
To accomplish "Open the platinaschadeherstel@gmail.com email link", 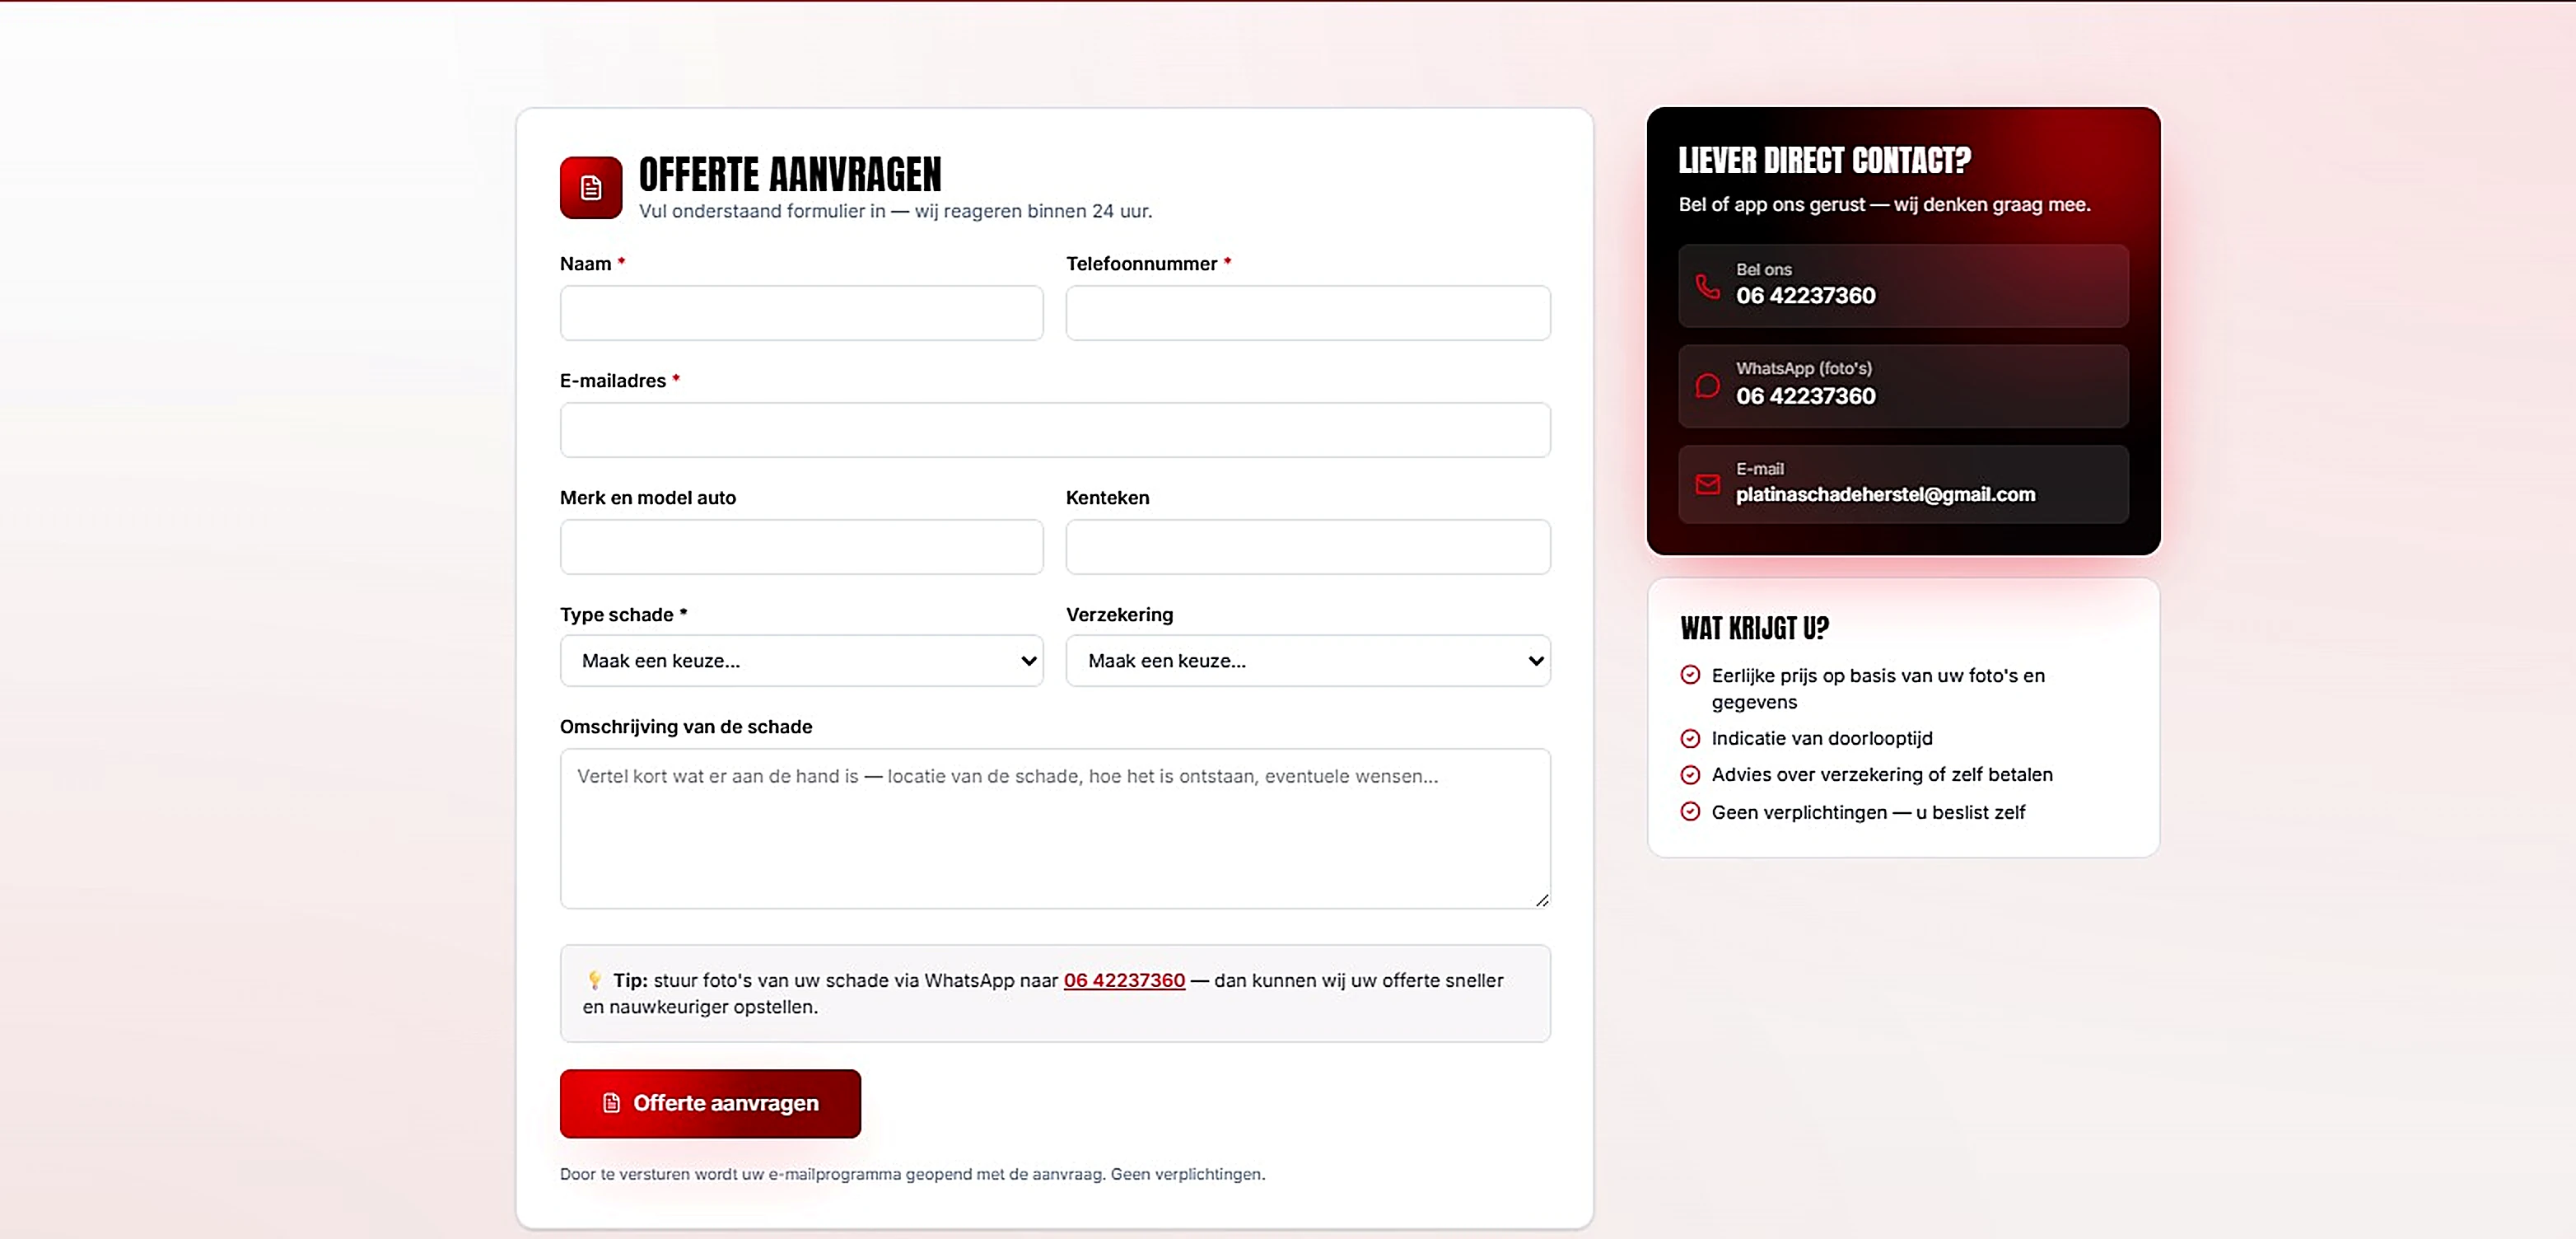I will pos(1885,494).
